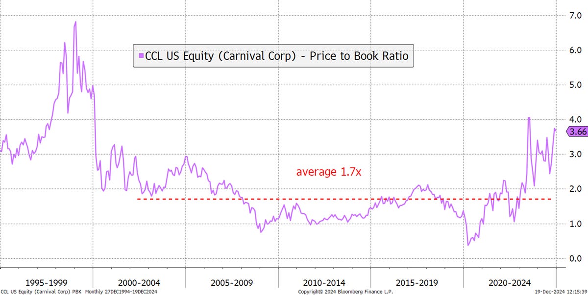The width and height of the screenshot is (588, 295).
Task: Click the 5.0 y-axis value
Action: [x=575, y=85]
